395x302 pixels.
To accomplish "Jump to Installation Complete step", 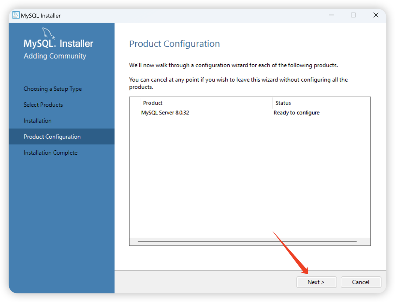I will coord(50,152).
